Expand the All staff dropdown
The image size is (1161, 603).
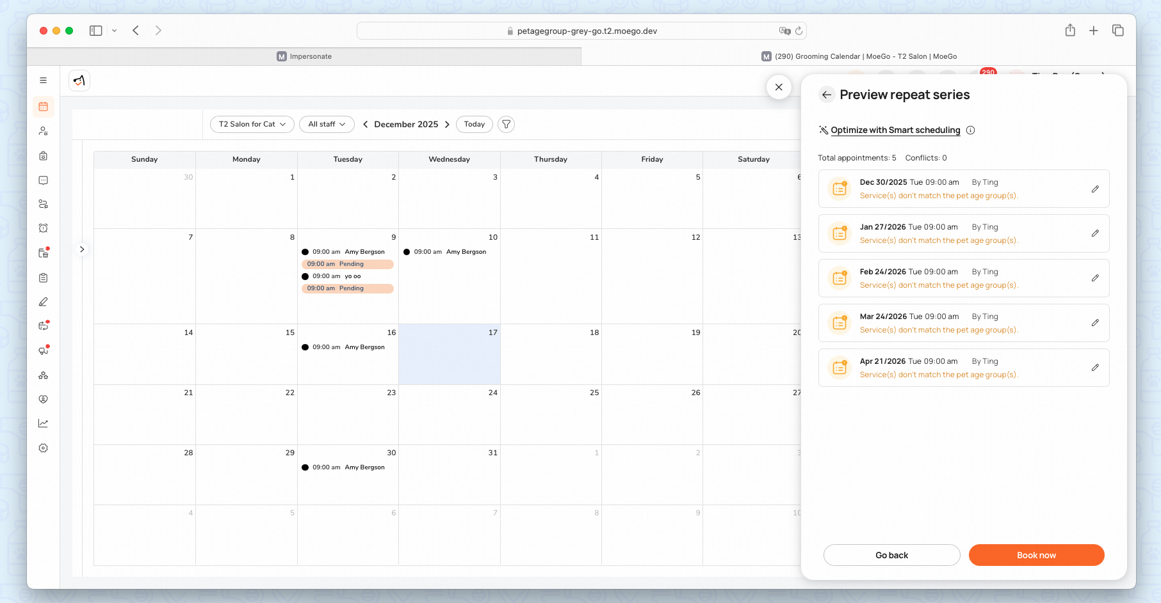pos(327,124)
